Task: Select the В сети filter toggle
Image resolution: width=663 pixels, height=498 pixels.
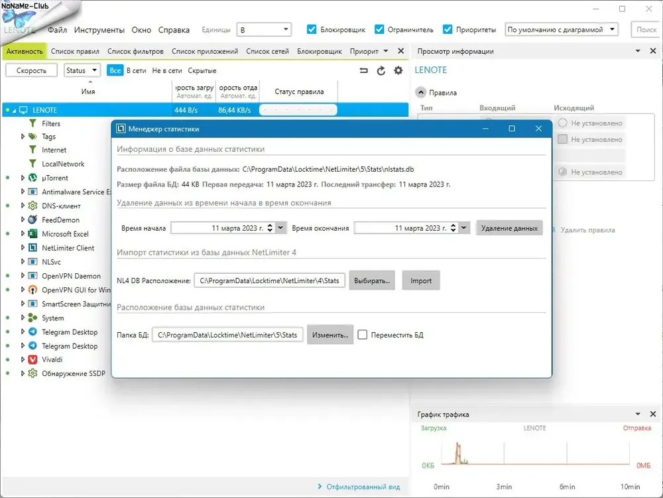Action: [x=136, y=70]
